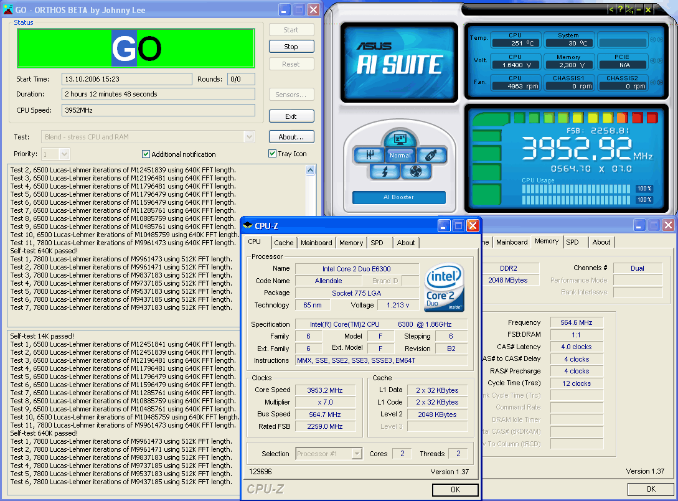This screenshot has height=501, width=678.
Task: Click the Normal mode button in AI Suite
Action: 400,155
